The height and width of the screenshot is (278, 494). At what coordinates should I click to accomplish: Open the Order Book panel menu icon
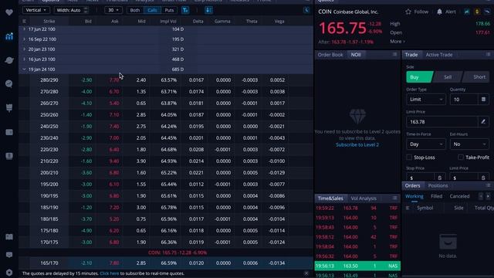(394, 55)
